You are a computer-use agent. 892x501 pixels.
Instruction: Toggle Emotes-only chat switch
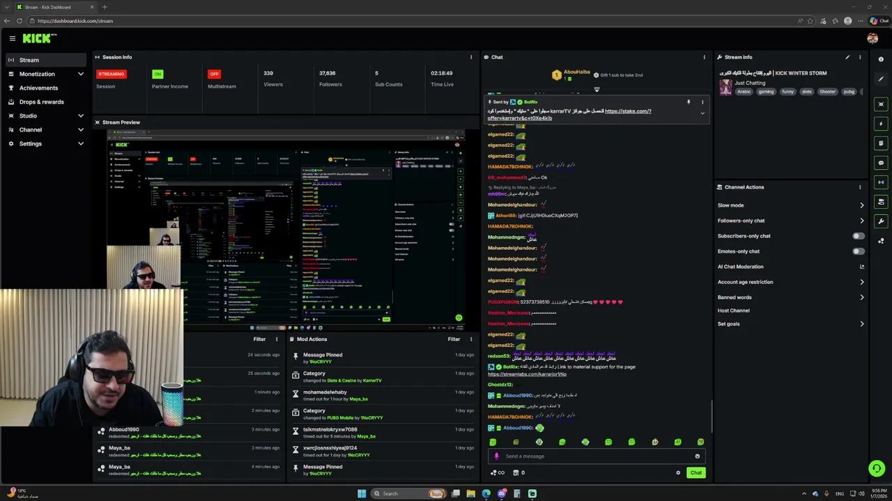click(859, 251)
